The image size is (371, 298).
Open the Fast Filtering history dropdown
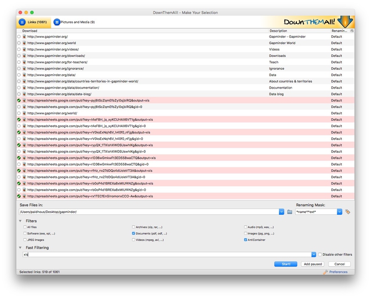tap(314, 254)
